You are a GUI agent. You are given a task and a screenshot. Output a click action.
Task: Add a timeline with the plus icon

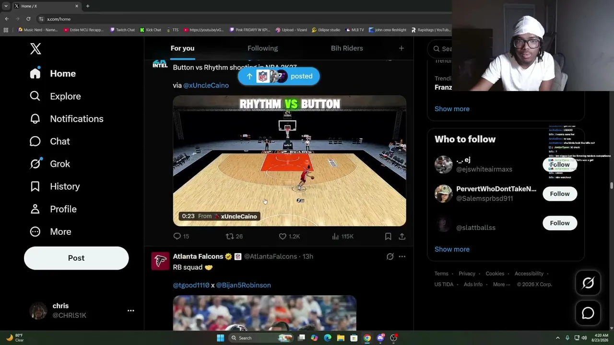pyautogui.click(x=401, y=48)
